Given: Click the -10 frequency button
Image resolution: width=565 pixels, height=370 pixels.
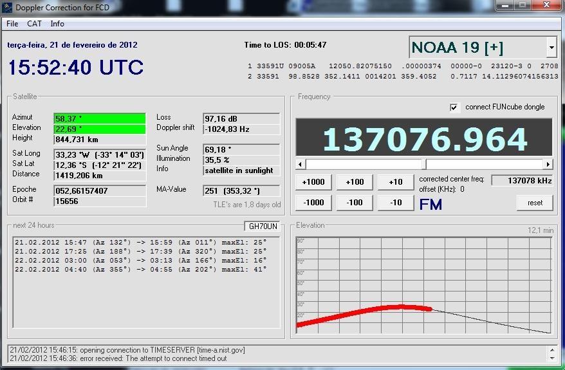Looking at the screenshot, I should [x=395, y=203].
